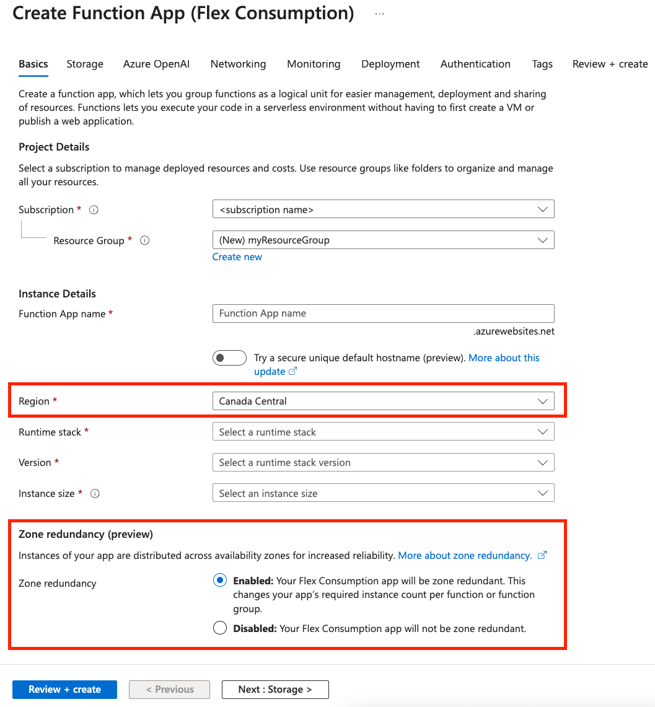Toggle the secure unique default hostname preview switch
The image size is (655, 707).
[229, 358]
